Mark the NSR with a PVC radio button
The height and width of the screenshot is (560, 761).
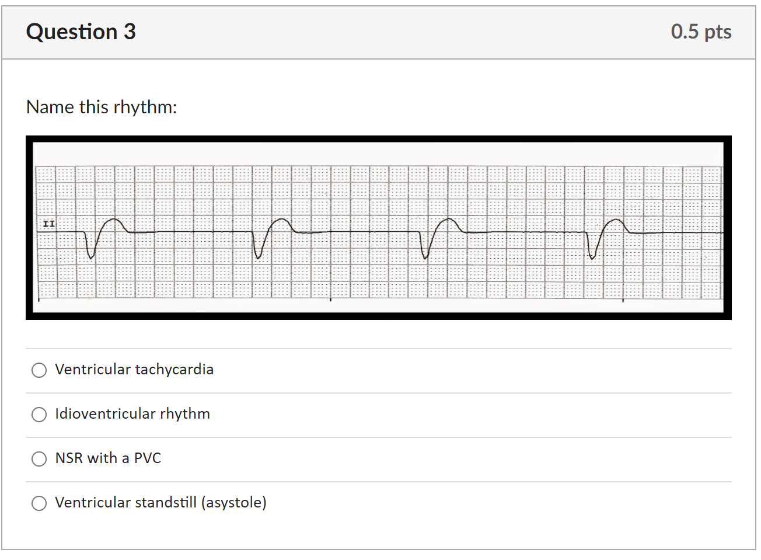tap(39, 459)
